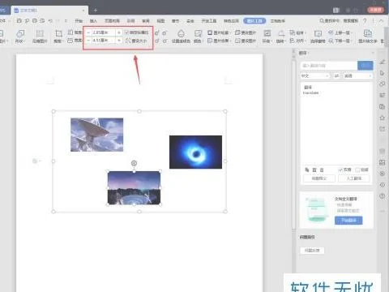Open the Selection Pane tool

(318, 33)
